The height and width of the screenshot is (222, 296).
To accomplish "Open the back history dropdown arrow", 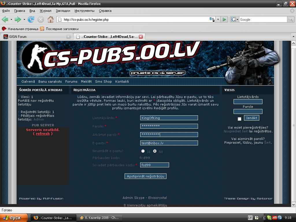I will click(11, 19).
